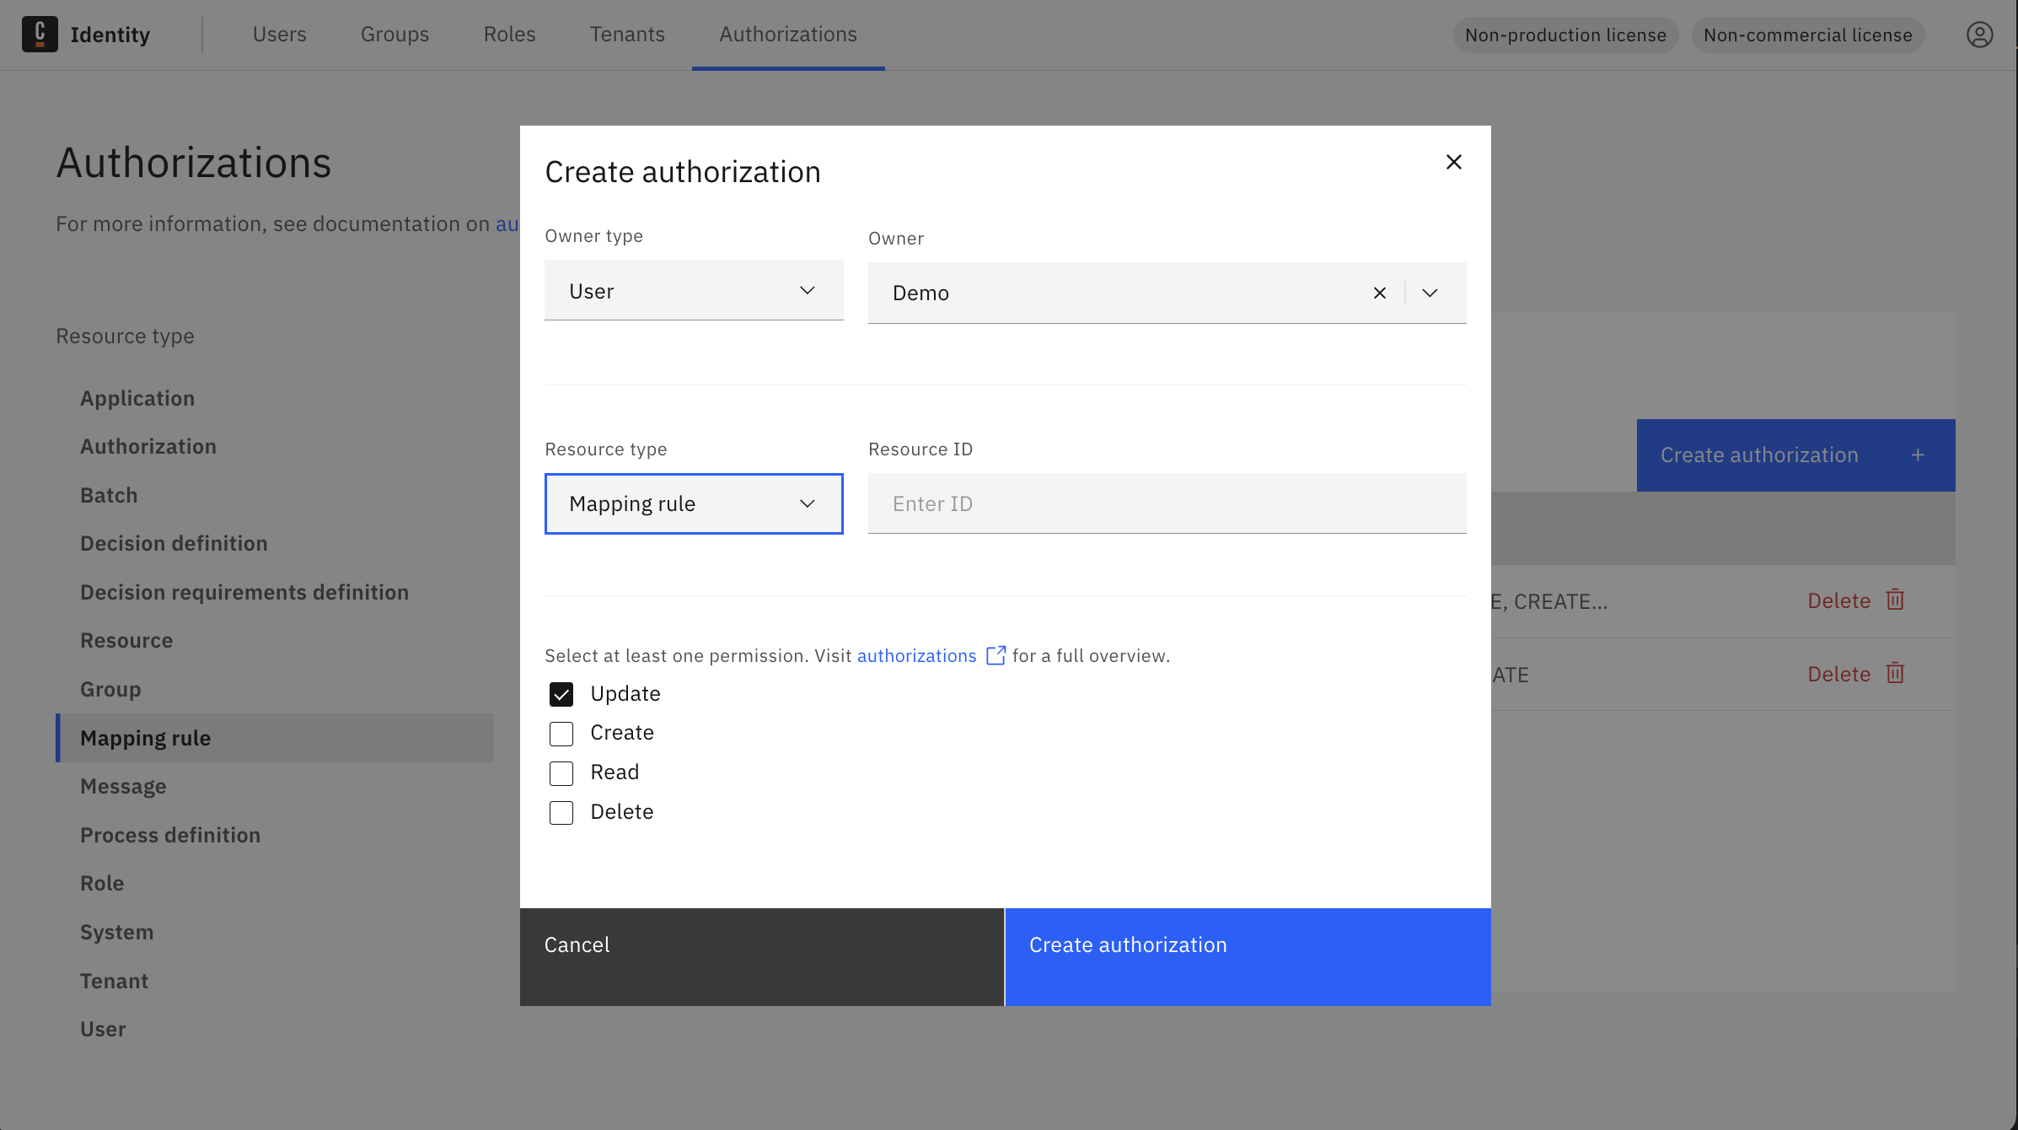Open the Owner combobox chevron
The image size is (2018, 1130).
(x=1430, y=293)
